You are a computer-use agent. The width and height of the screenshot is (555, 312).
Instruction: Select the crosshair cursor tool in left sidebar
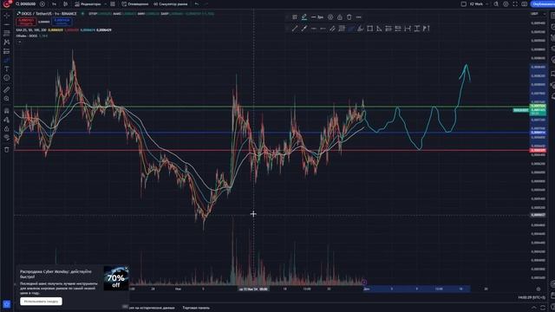(7, 16)
